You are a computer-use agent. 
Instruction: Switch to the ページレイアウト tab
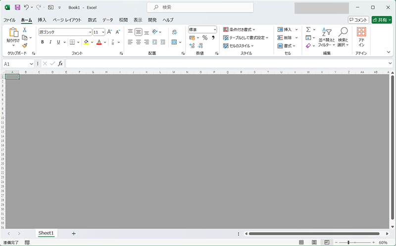pyautogui.click(x=67, y=20)
